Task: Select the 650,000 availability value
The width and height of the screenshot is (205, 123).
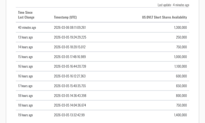Action: [x=181, y=86]
